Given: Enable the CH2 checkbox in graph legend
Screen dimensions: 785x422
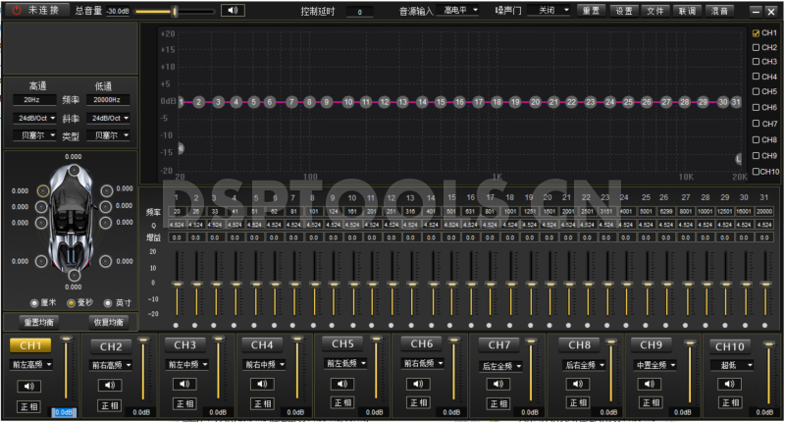Looking at the screenshot, I should [756, 47].
